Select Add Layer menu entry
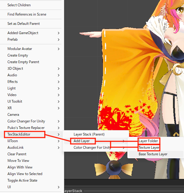 (82, 141)
